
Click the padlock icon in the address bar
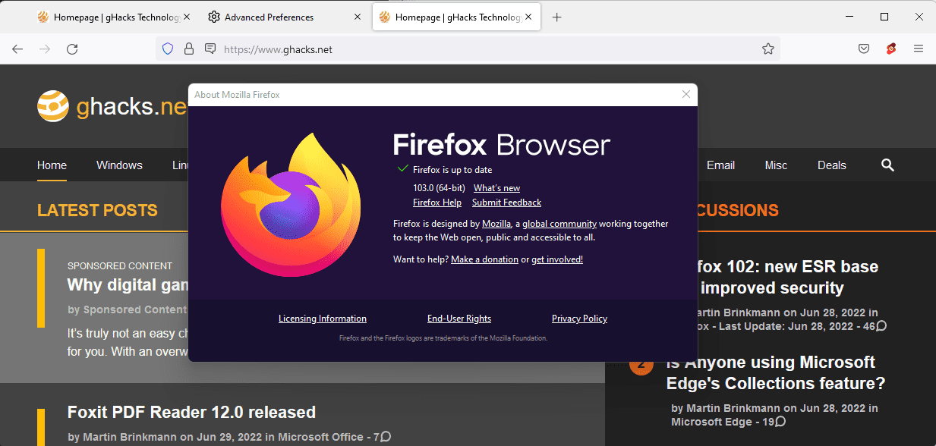point(188,48)
